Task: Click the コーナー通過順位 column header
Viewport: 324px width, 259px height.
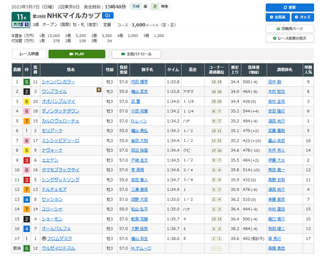Action: coord(216,70)
